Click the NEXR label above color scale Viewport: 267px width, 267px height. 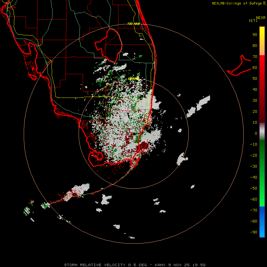(x=261, y=18)
